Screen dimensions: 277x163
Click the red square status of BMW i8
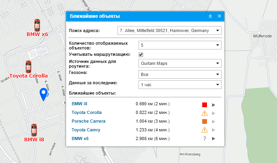205,105
